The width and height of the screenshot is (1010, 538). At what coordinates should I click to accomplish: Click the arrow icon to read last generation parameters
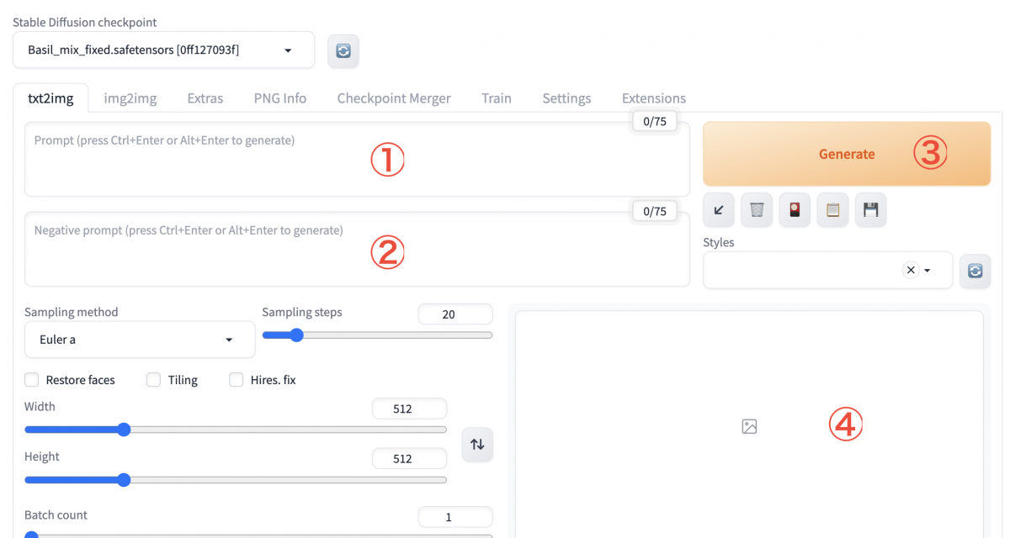click(x=719, y=210)
